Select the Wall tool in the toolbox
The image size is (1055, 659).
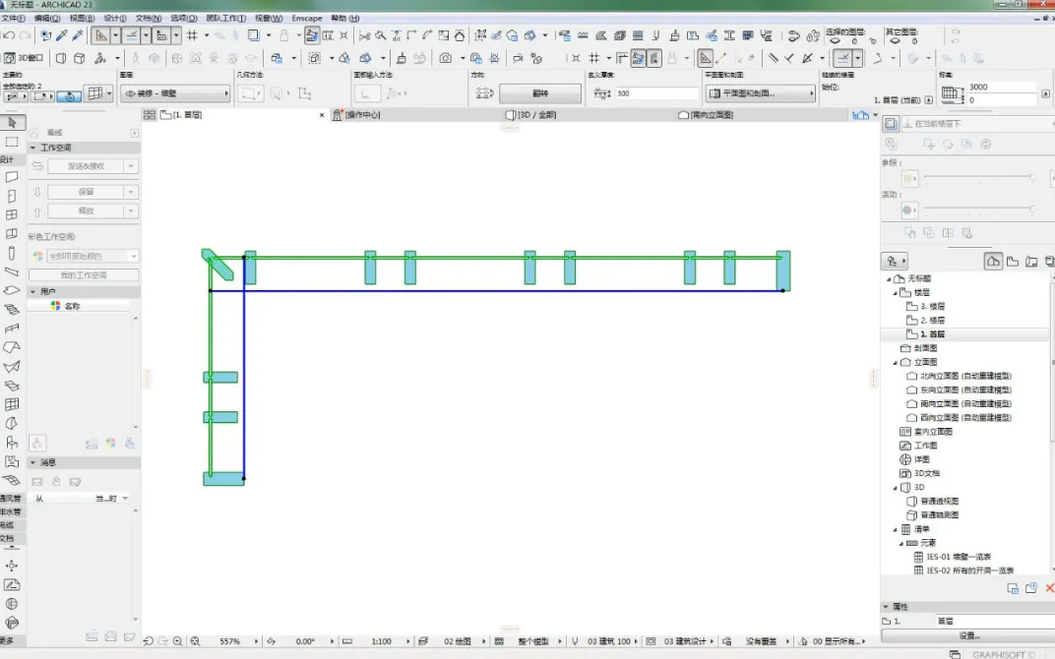[x=12, y=177]
